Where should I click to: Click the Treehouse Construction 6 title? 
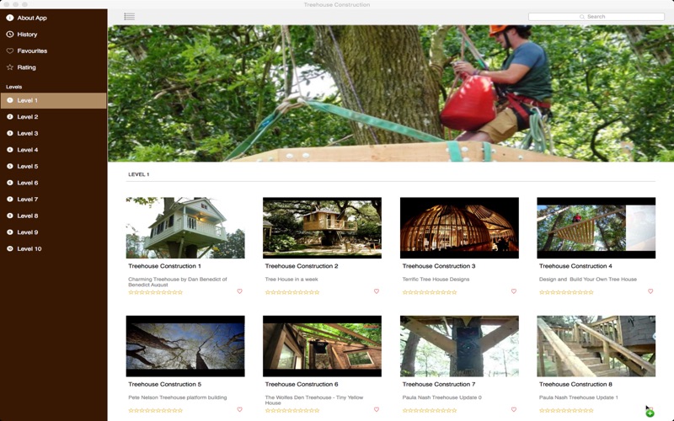[302, 385]
